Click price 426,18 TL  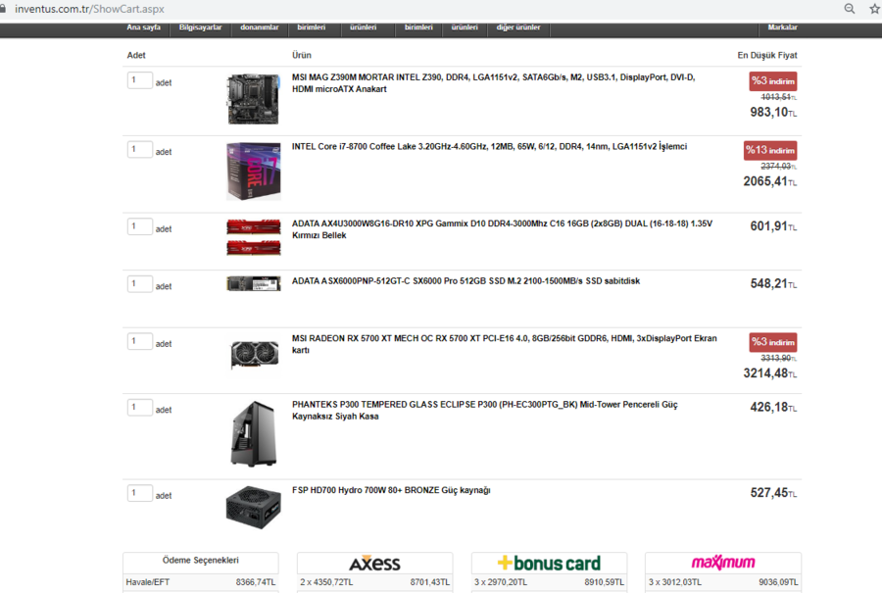[x=773, y=407]
